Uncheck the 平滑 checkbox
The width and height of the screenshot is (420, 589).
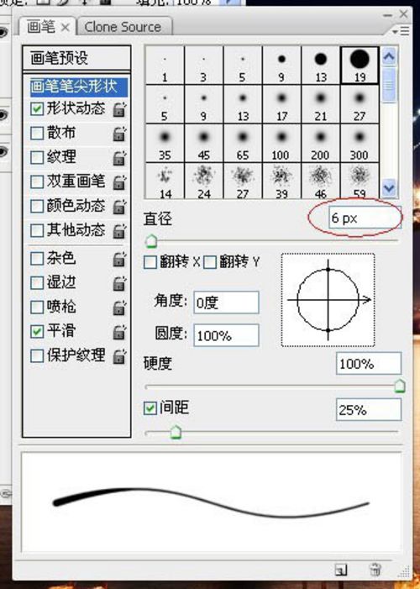[37, 332]
